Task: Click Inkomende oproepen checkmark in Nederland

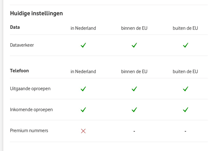Action: coord(83,110)
